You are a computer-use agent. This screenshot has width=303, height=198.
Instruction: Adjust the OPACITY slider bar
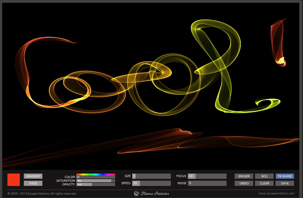96,184
